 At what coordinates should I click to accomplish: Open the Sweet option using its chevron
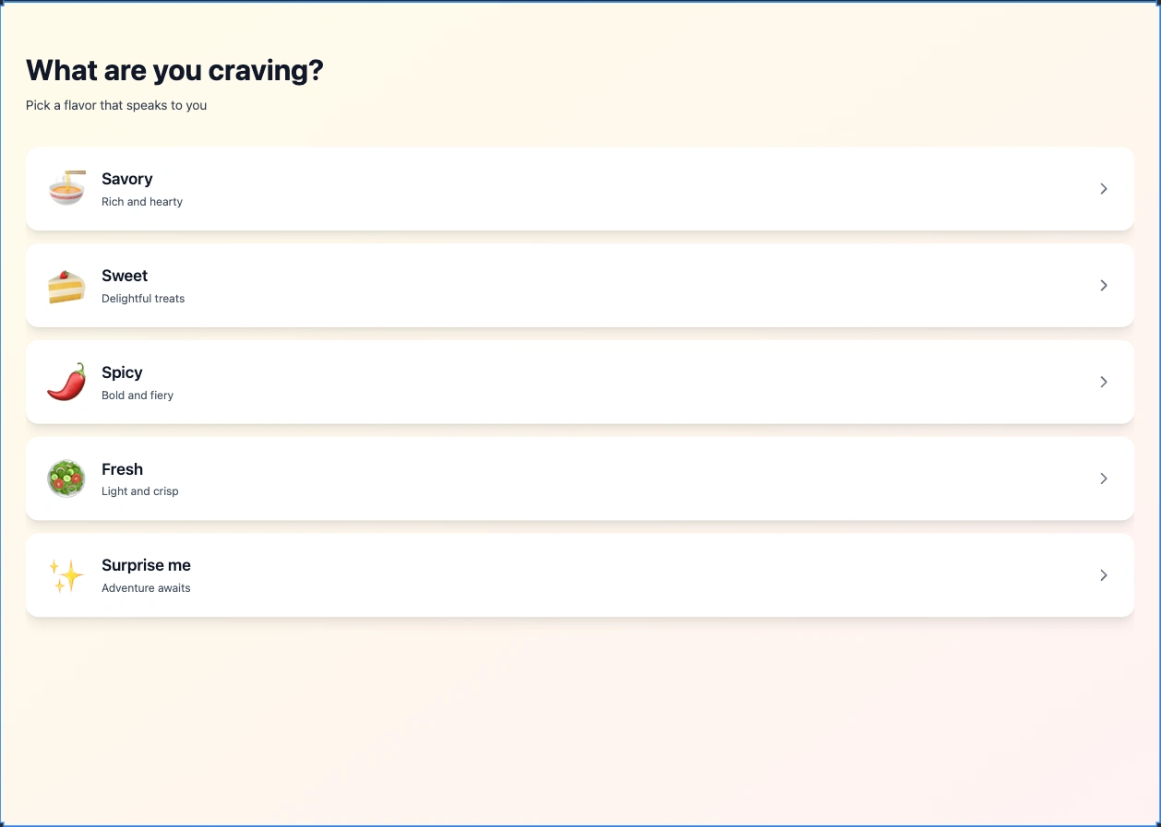1104,286
